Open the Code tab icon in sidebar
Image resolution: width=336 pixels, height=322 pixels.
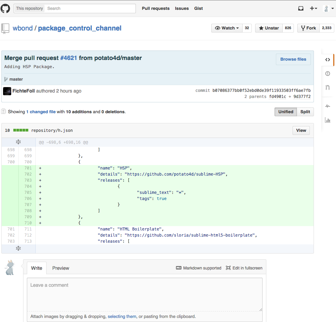click(x=328, y=60)
